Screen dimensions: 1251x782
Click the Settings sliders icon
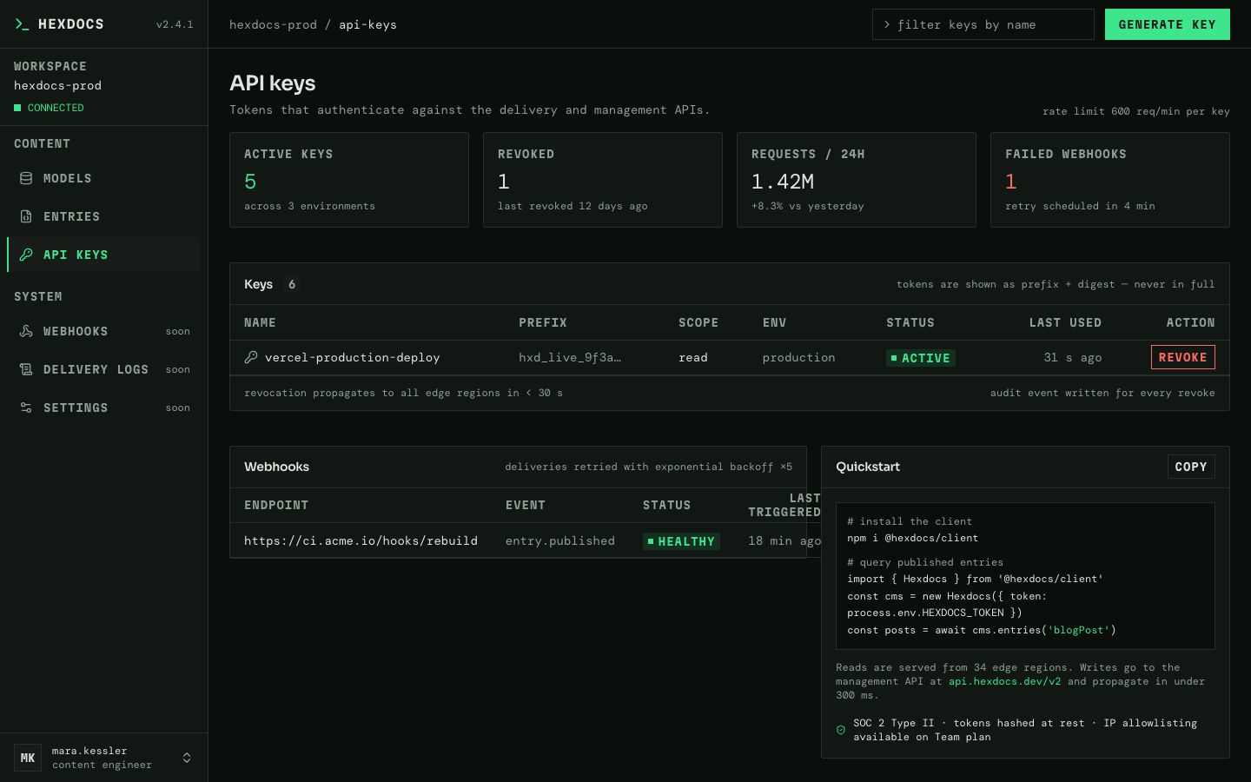pyautogui.click(x=26, y=408)
